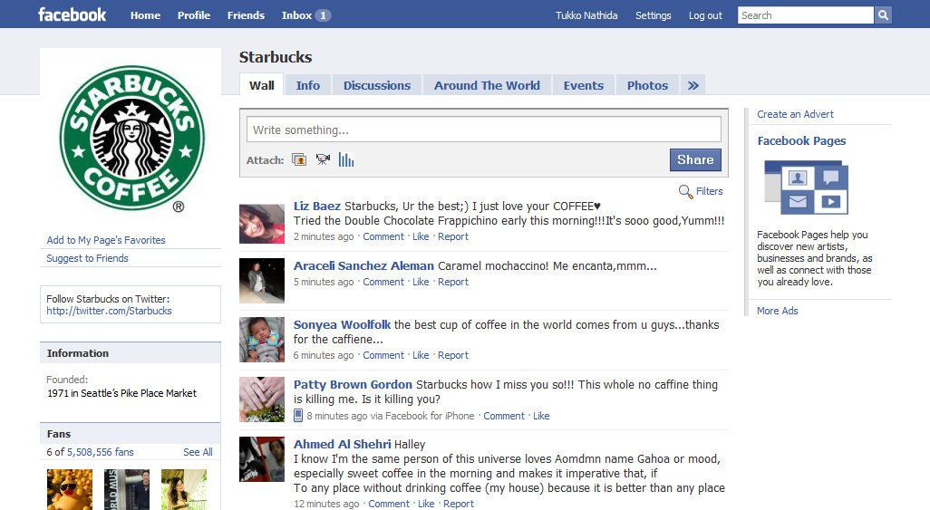Like Araceli Sanchez Aleman's post
930x510 pixels.
click(421, 283)
